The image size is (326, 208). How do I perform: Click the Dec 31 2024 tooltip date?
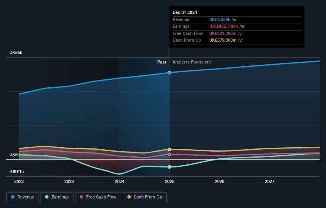point(185,12)
